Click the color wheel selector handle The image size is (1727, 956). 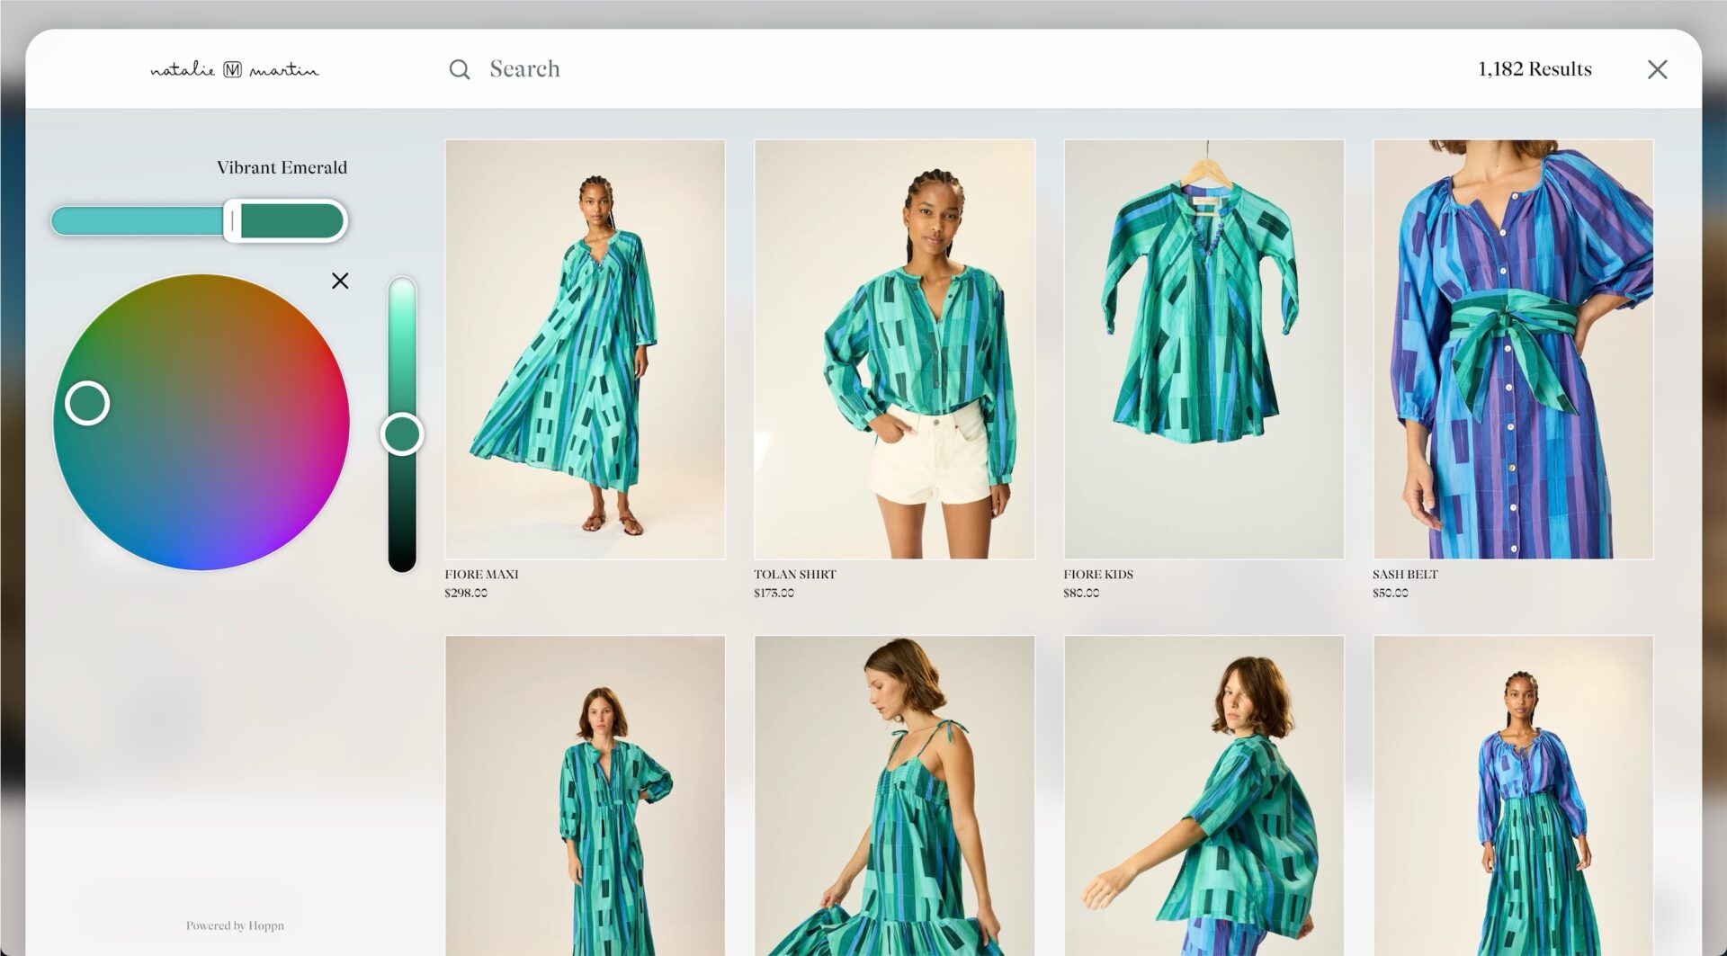[87, 403]
